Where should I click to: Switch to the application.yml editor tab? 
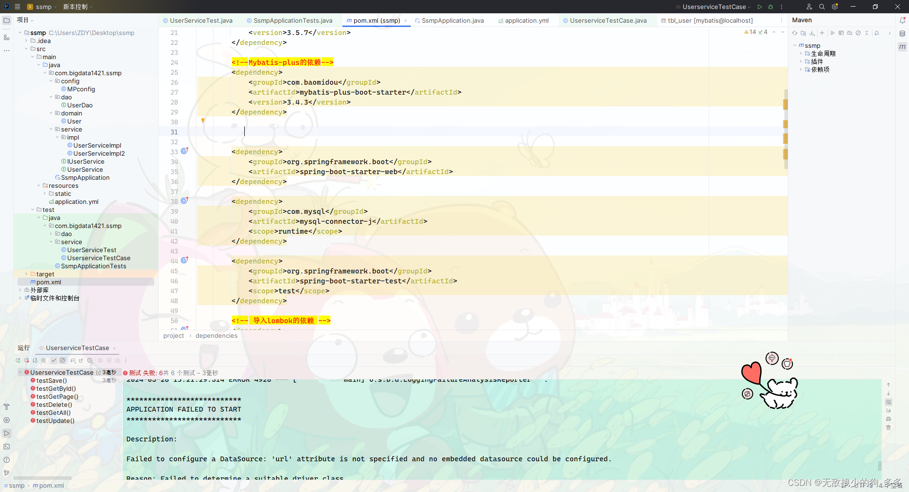524,20
